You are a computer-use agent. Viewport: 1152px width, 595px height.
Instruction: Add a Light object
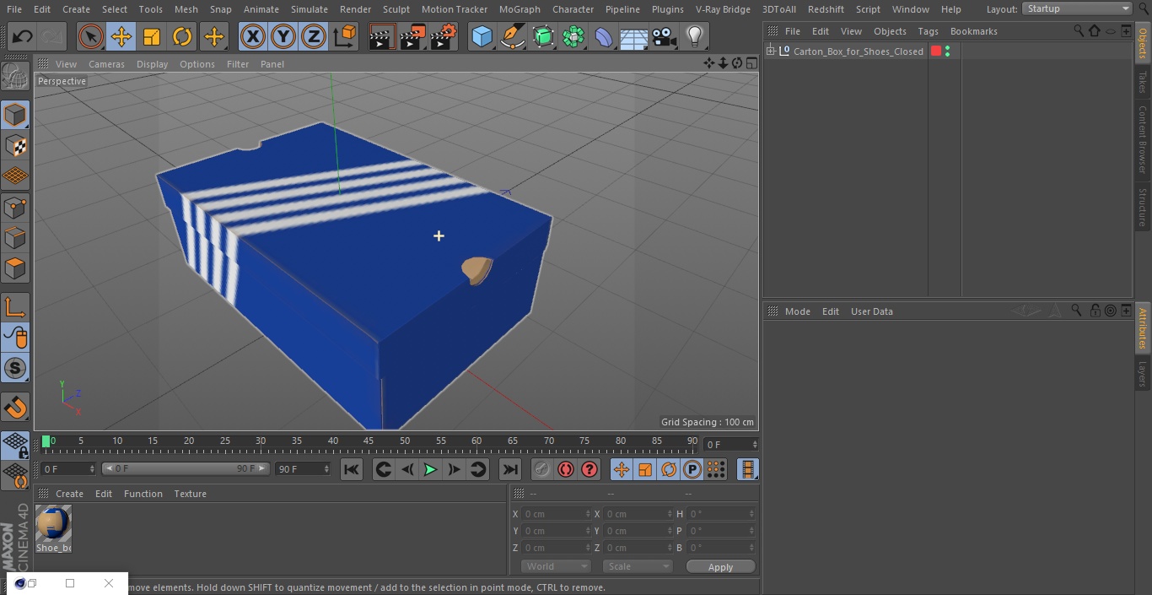coord(695,36)
